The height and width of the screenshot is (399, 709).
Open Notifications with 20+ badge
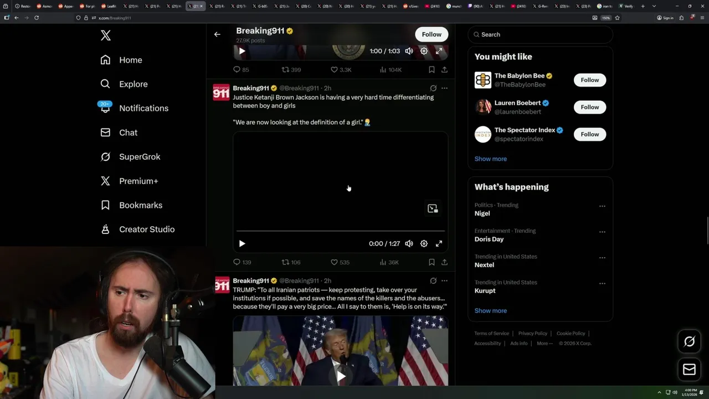tap(133, 108)
